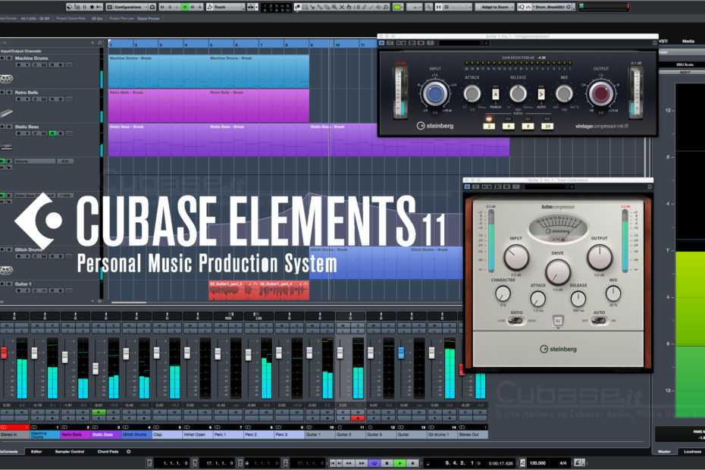Open Tube Compressor window function menu arrow
The image size is (705, 470).
(650, 186)
